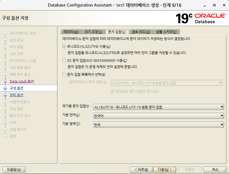Click the Oracle Database 19c logo

coord(201,19)
